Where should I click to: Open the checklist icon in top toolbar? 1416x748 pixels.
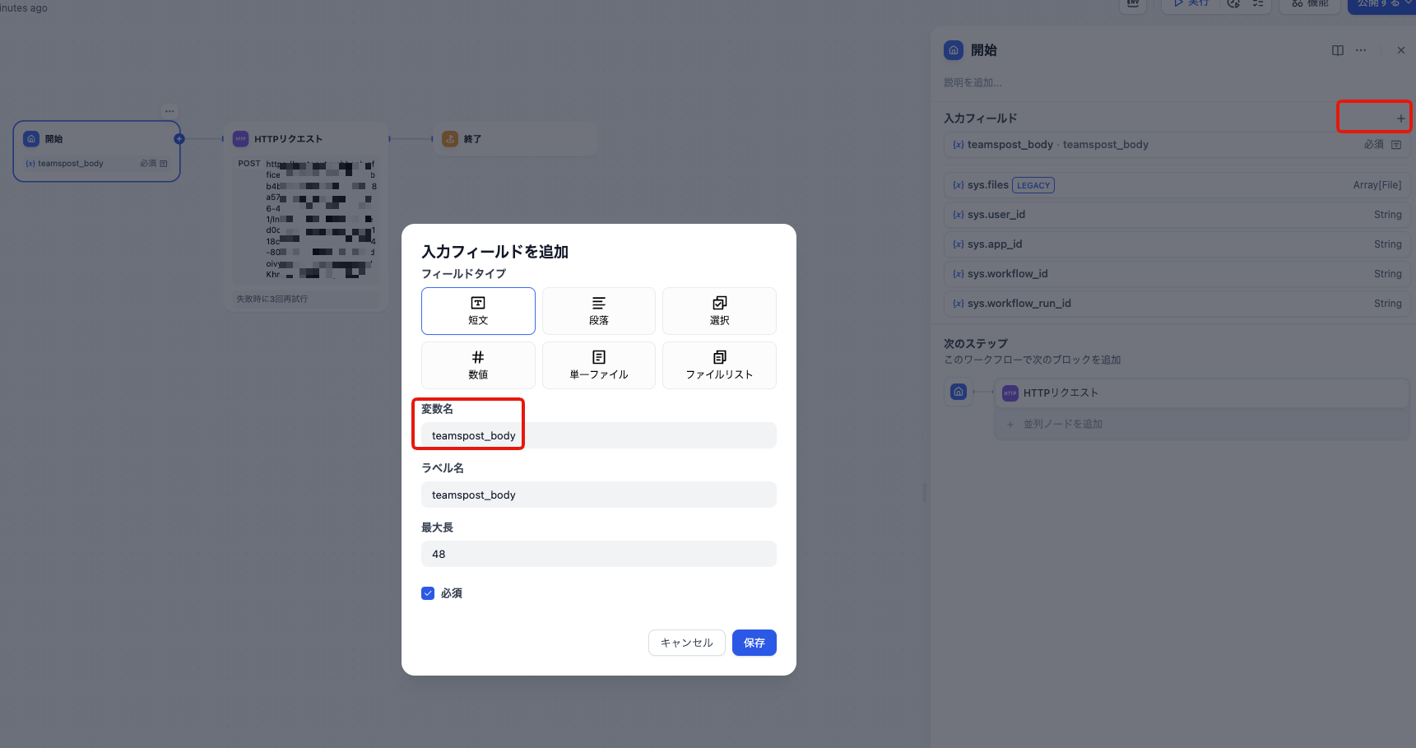click(x=1258, y=4)
